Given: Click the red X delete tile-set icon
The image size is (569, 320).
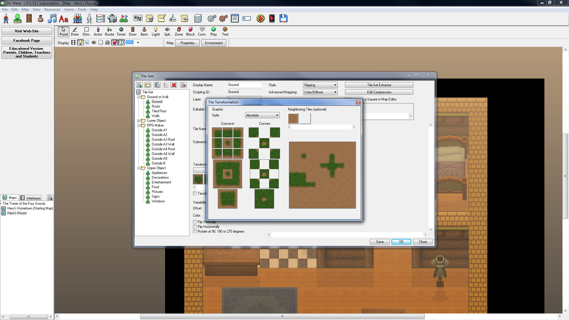Looking at the screenshot, I should 174,85.
